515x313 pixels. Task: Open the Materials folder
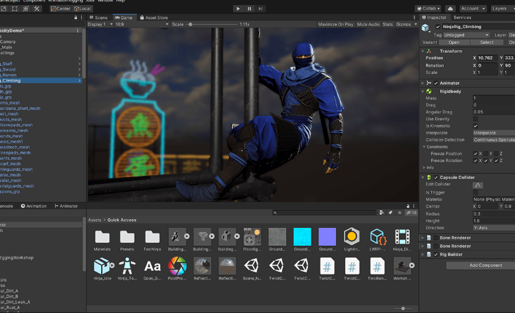coord(102,237)
